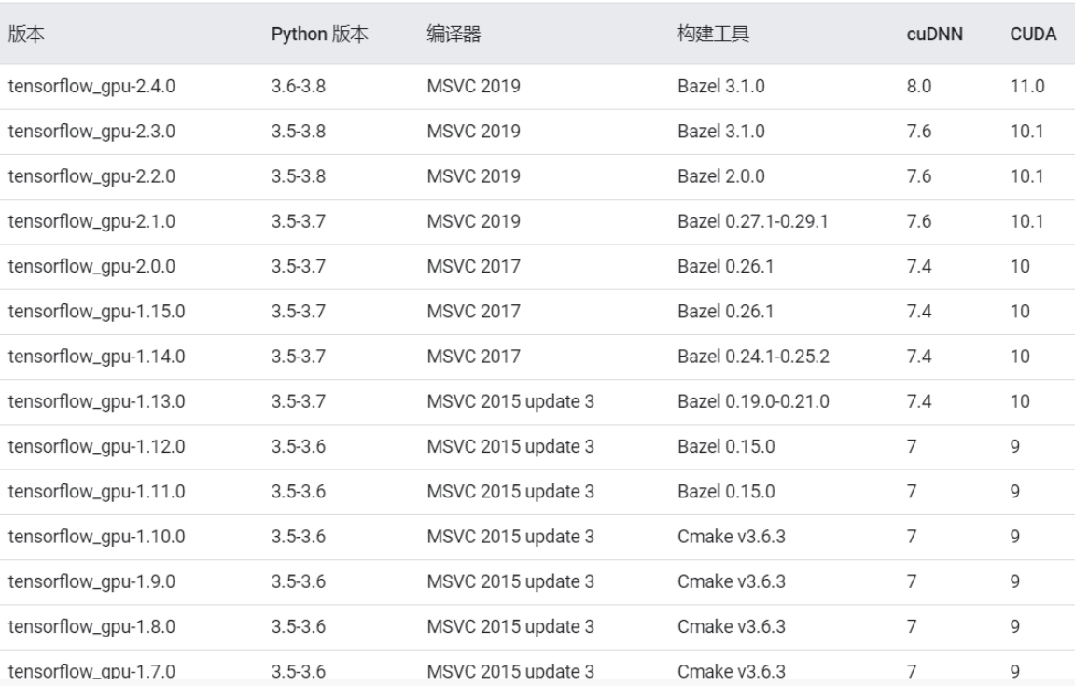Select the tensorflow_gpu-1.9.0 cell
Screen dimensions: 1075x686
coord(91,581)
